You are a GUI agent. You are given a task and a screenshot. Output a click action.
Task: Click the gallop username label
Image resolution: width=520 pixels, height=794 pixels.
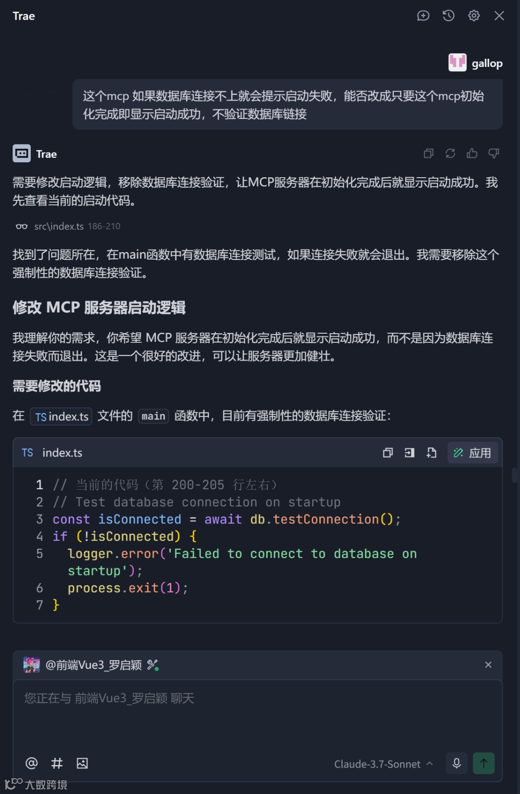click(x=487, y=63)
